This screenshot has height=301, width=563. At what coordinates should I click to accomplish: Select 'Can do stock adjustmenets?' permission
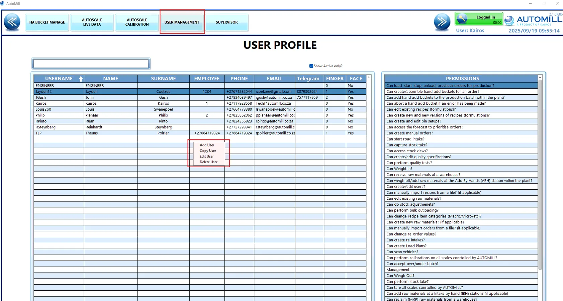coord(461,204)
